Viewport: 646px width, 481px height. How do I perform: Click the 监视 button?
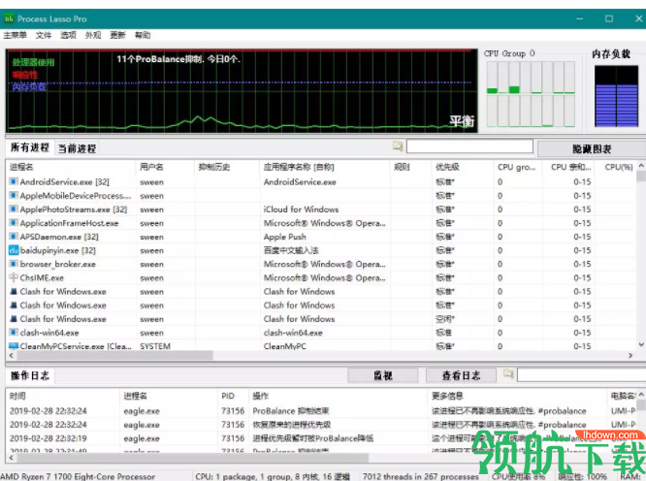[383, 375]
